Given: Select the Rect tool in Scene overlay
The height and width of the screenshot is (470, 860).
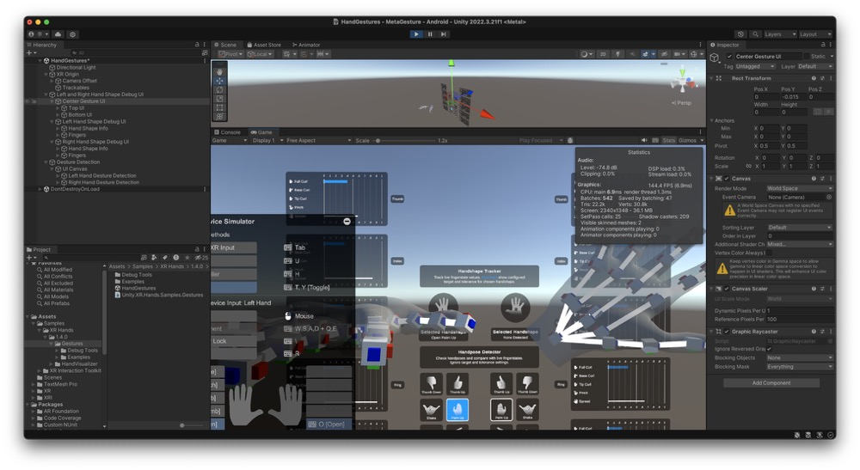Looking at the screenshot, I should point(219,107).
